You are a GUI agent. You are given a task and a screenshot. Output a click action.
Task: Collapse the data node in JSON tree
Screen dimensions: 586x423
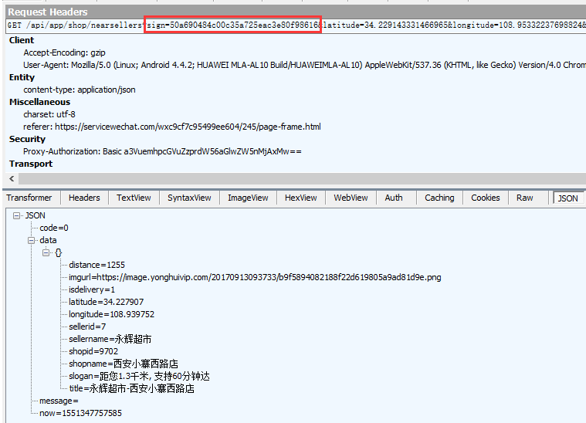tap(32, 240)
